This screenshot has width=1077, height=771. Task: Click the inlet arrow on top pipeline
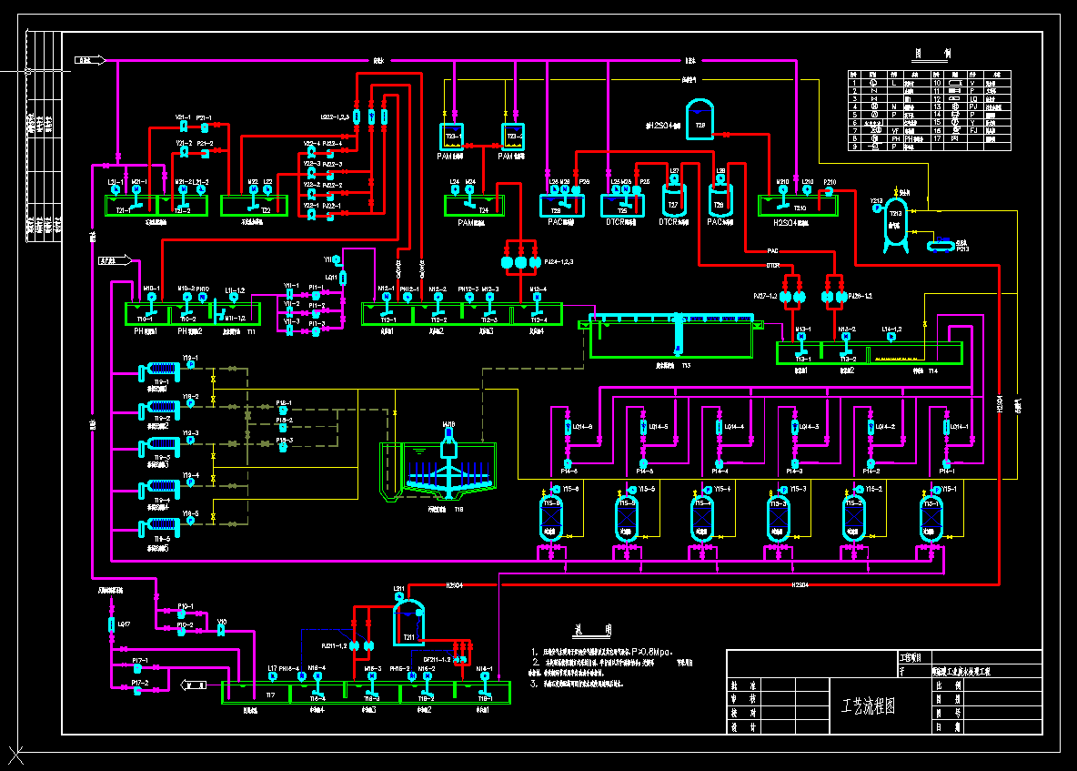(90, 60)
